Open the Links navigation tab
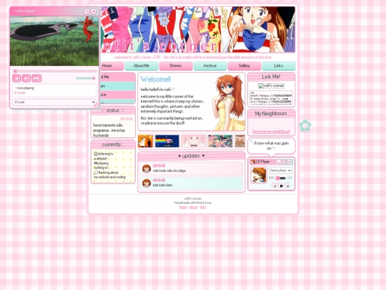The height and width of the screenshot is (290, 386). [x=279, y=66]
